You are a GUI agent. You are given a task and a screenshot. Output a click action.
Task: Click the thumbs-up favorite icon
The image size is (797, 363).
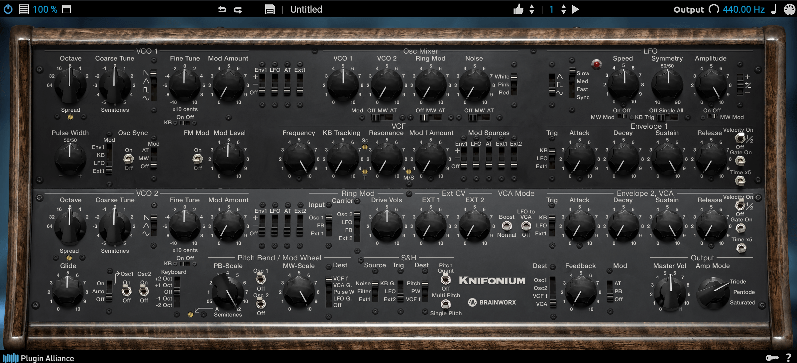point(518,9)
